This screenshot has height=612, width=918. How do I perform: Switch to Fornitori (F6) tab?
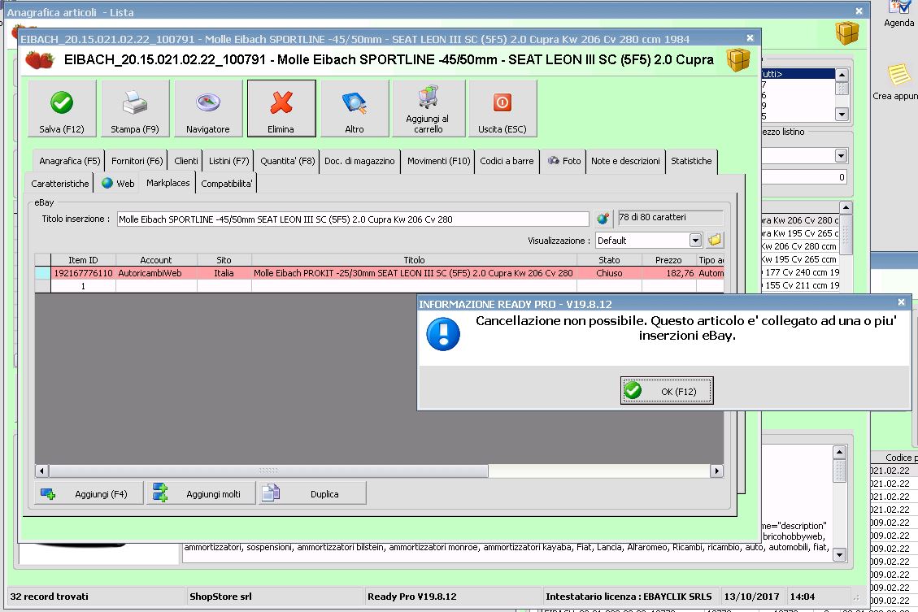(137, 161)
